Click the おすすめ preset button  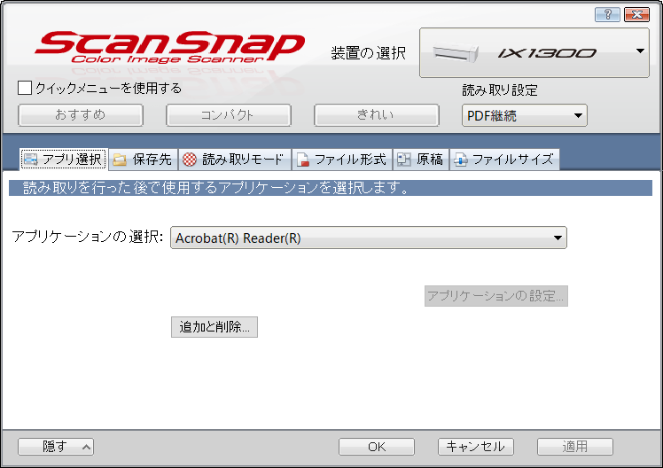click(x=81, y=115)
